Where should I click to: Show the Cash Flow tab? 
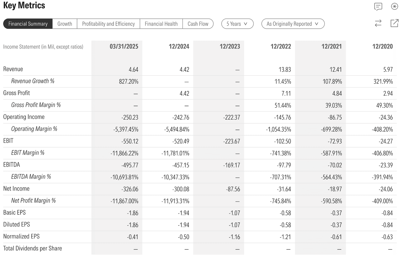pyautogui.click(x=198, y=24)
